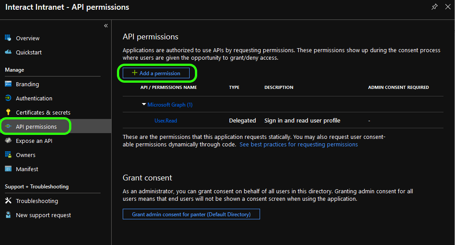Image resolution: width=455 pixels, height=245 pixels.
Task: Click the plus icon in Add a permission
Action: pyautogui.click(x=135, y=73)
